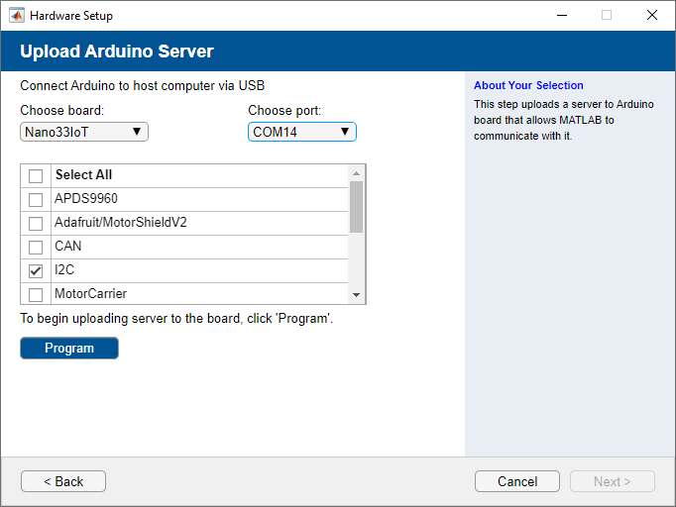Check the MotorCarrier library checkbox
This screenshot has height=507, width=676.
tap(36, 294)
